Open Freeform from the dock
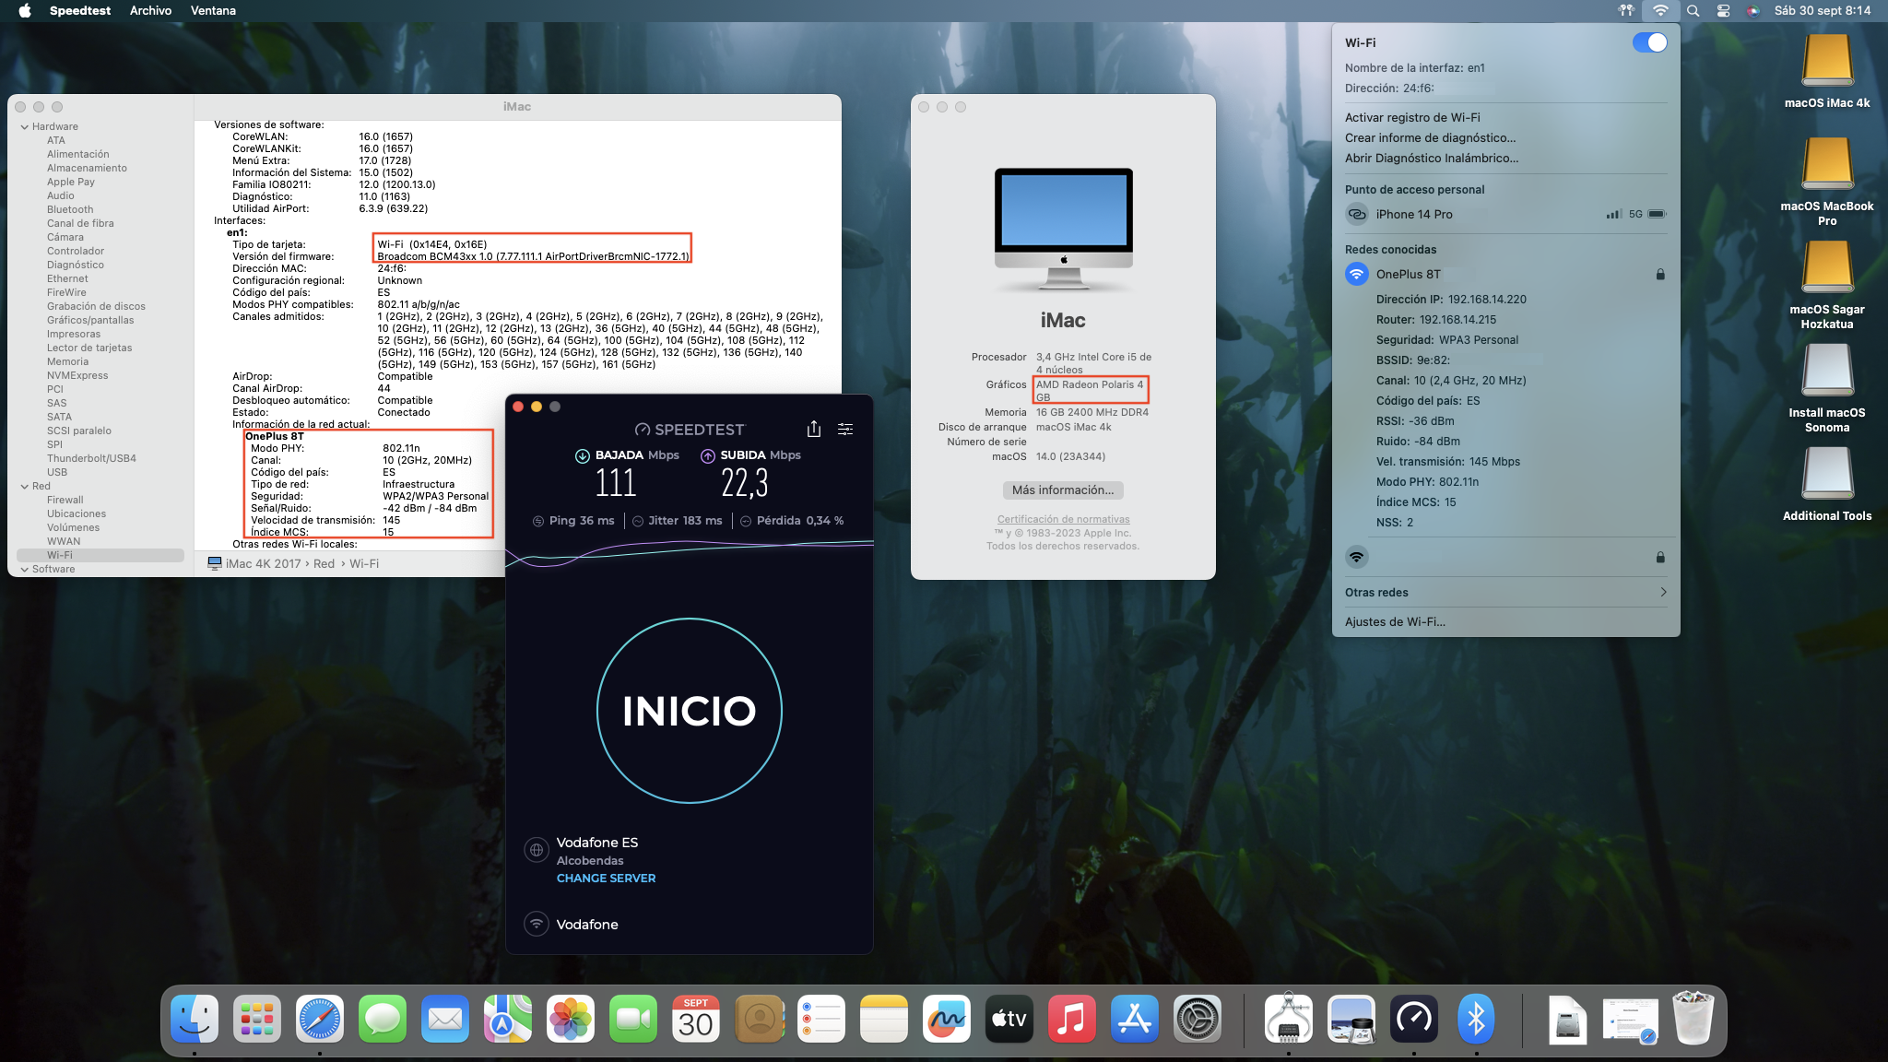 tap(947, 1019)
